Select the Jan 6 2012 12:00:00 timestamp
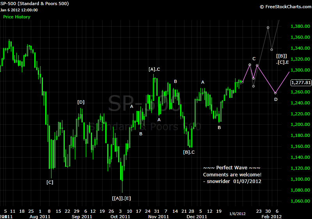Screen dimensions: 312x219 [x=19, y=10]
